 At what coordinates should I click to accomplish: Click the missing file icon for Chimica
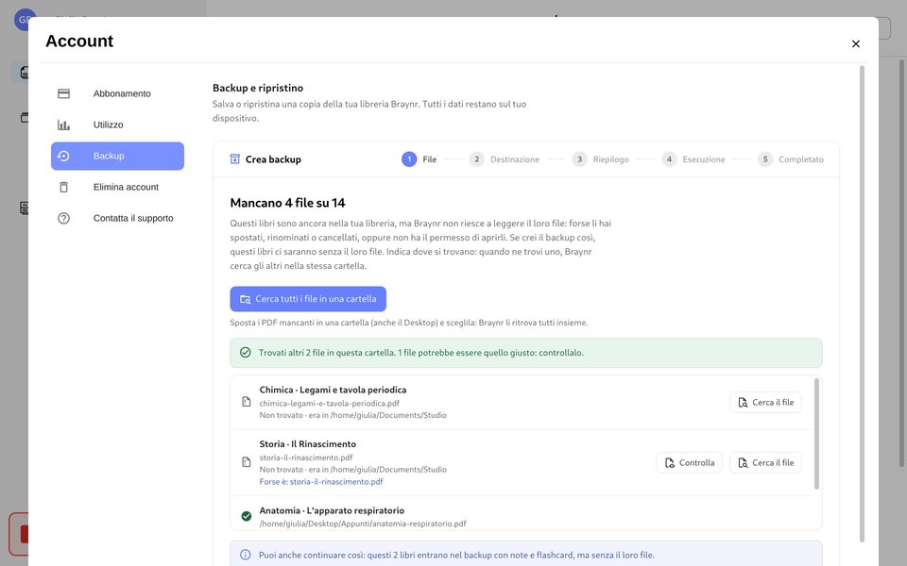[x=247, y=402]
